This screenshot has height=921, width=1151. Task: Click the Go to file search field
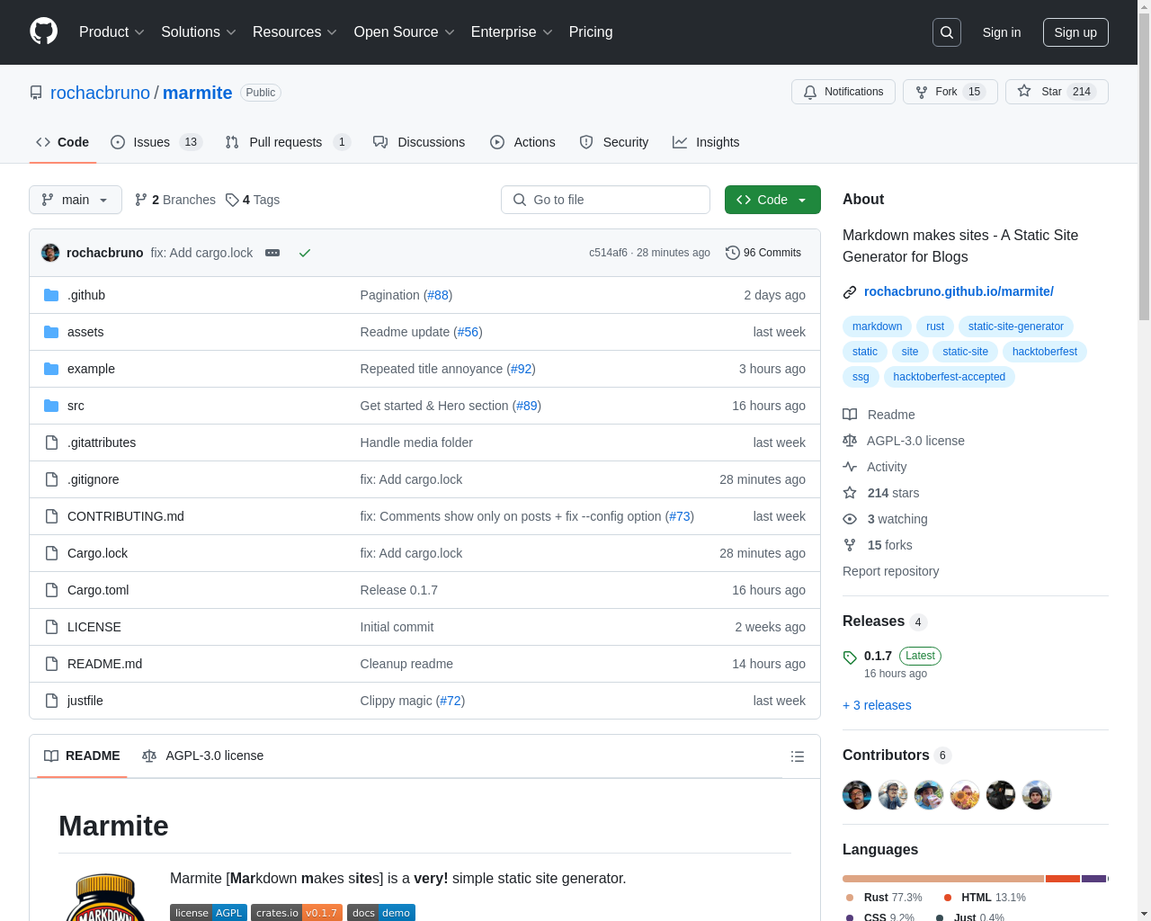coord(605,200)
